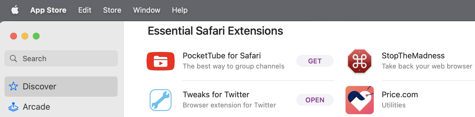Image resolution: width=475 pixels, height=117 pixels.
Task: Click the green full-screen window button
Action: click(36, 36)
